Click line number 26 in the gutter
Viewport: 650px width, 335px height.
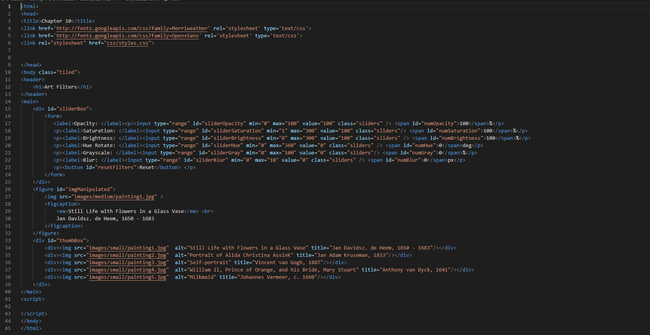8,189
